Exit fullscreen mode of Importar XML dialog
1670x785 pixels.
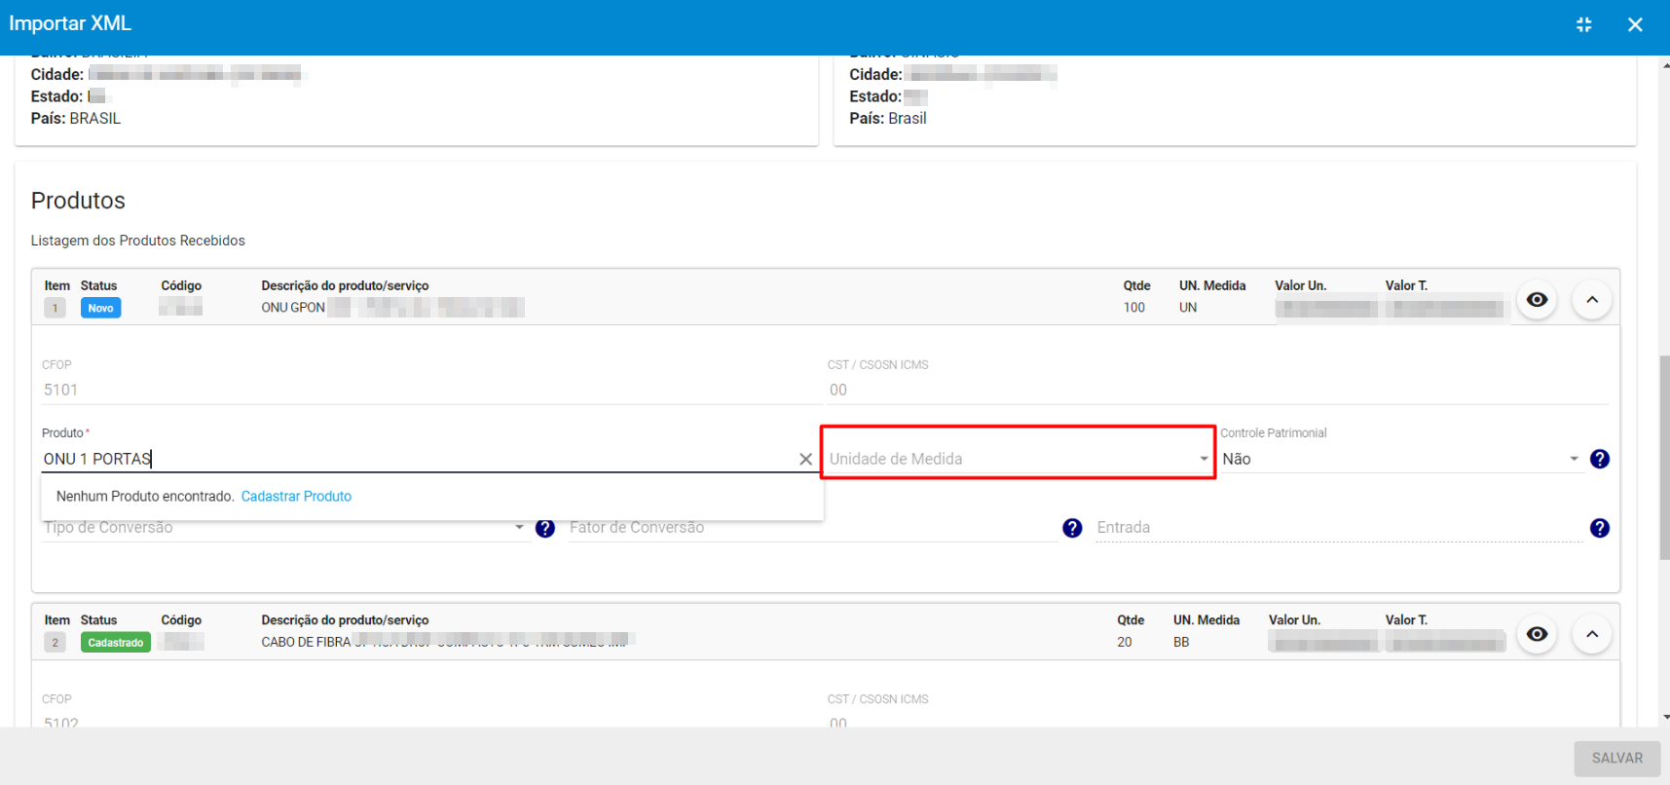1584,24
